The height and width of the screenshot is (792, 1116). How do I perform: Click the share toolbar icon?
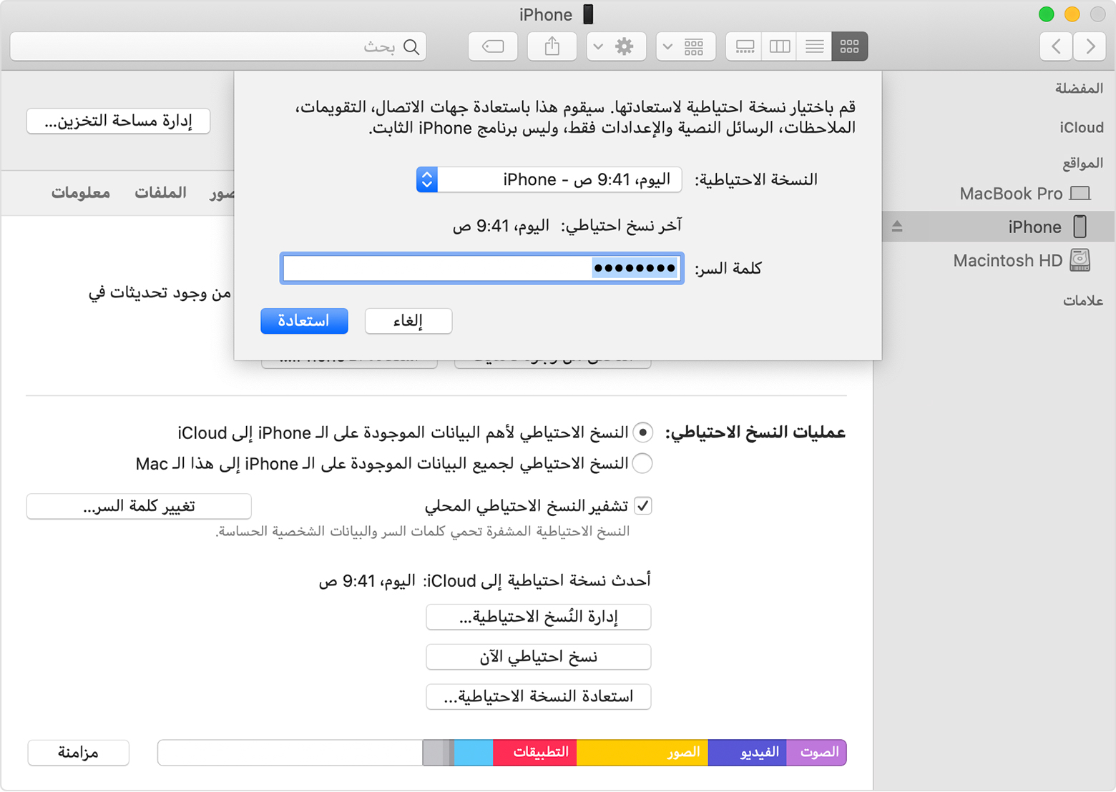coord(552,46)
